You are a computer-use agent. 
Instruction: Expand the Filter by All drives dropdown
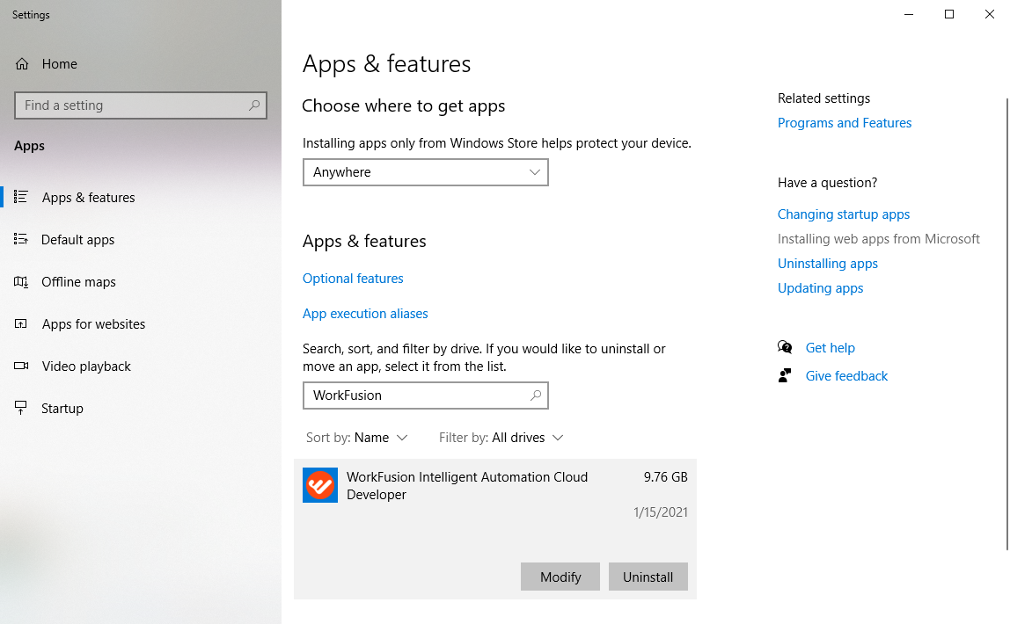(x=501, y=438)
